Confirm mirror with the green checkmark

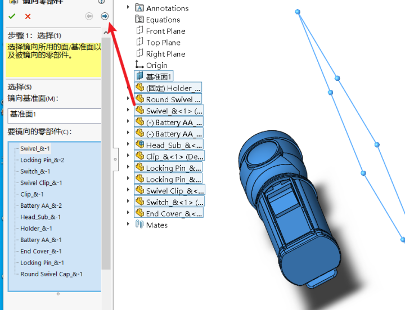(12, 16)
